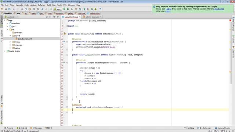Open the Refactor menu

pos(41,5)
